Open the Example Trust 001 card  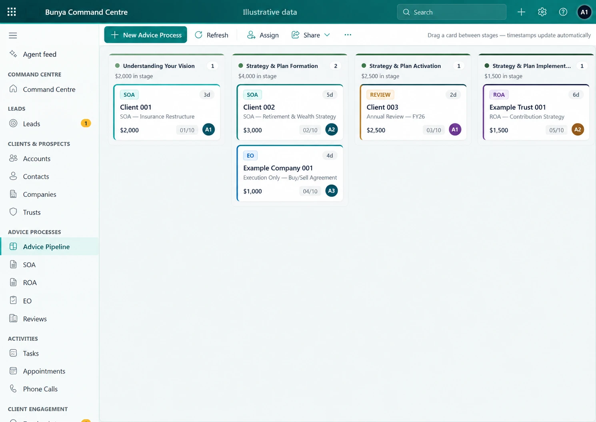click(536, 112)
